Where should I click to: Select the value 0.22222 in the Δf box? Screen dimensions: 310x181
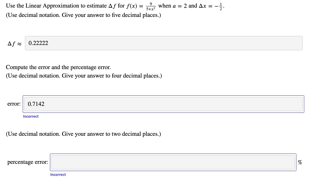click(x=38, y=43)
